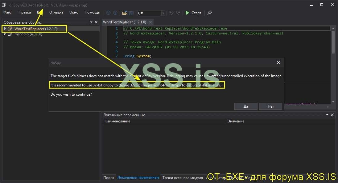
Task: Click the WordTextReplacer assembly icon
Action: pos(10,29)
